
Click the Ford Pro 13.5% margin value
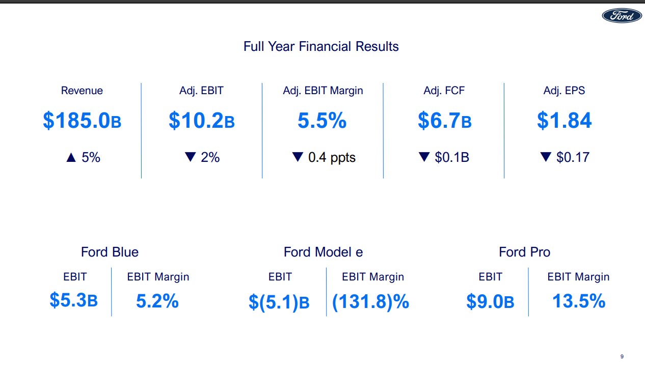pyautogui.click(x=579, y=301)
